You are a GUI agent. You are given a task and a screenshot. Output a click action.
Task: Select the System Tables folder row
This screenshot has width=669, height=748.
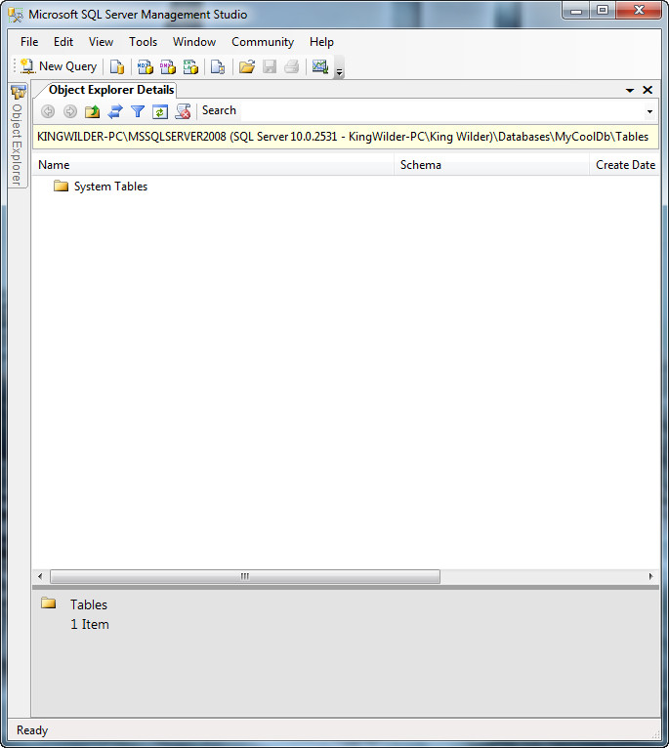pyautogui.click(x=101, y=187)
